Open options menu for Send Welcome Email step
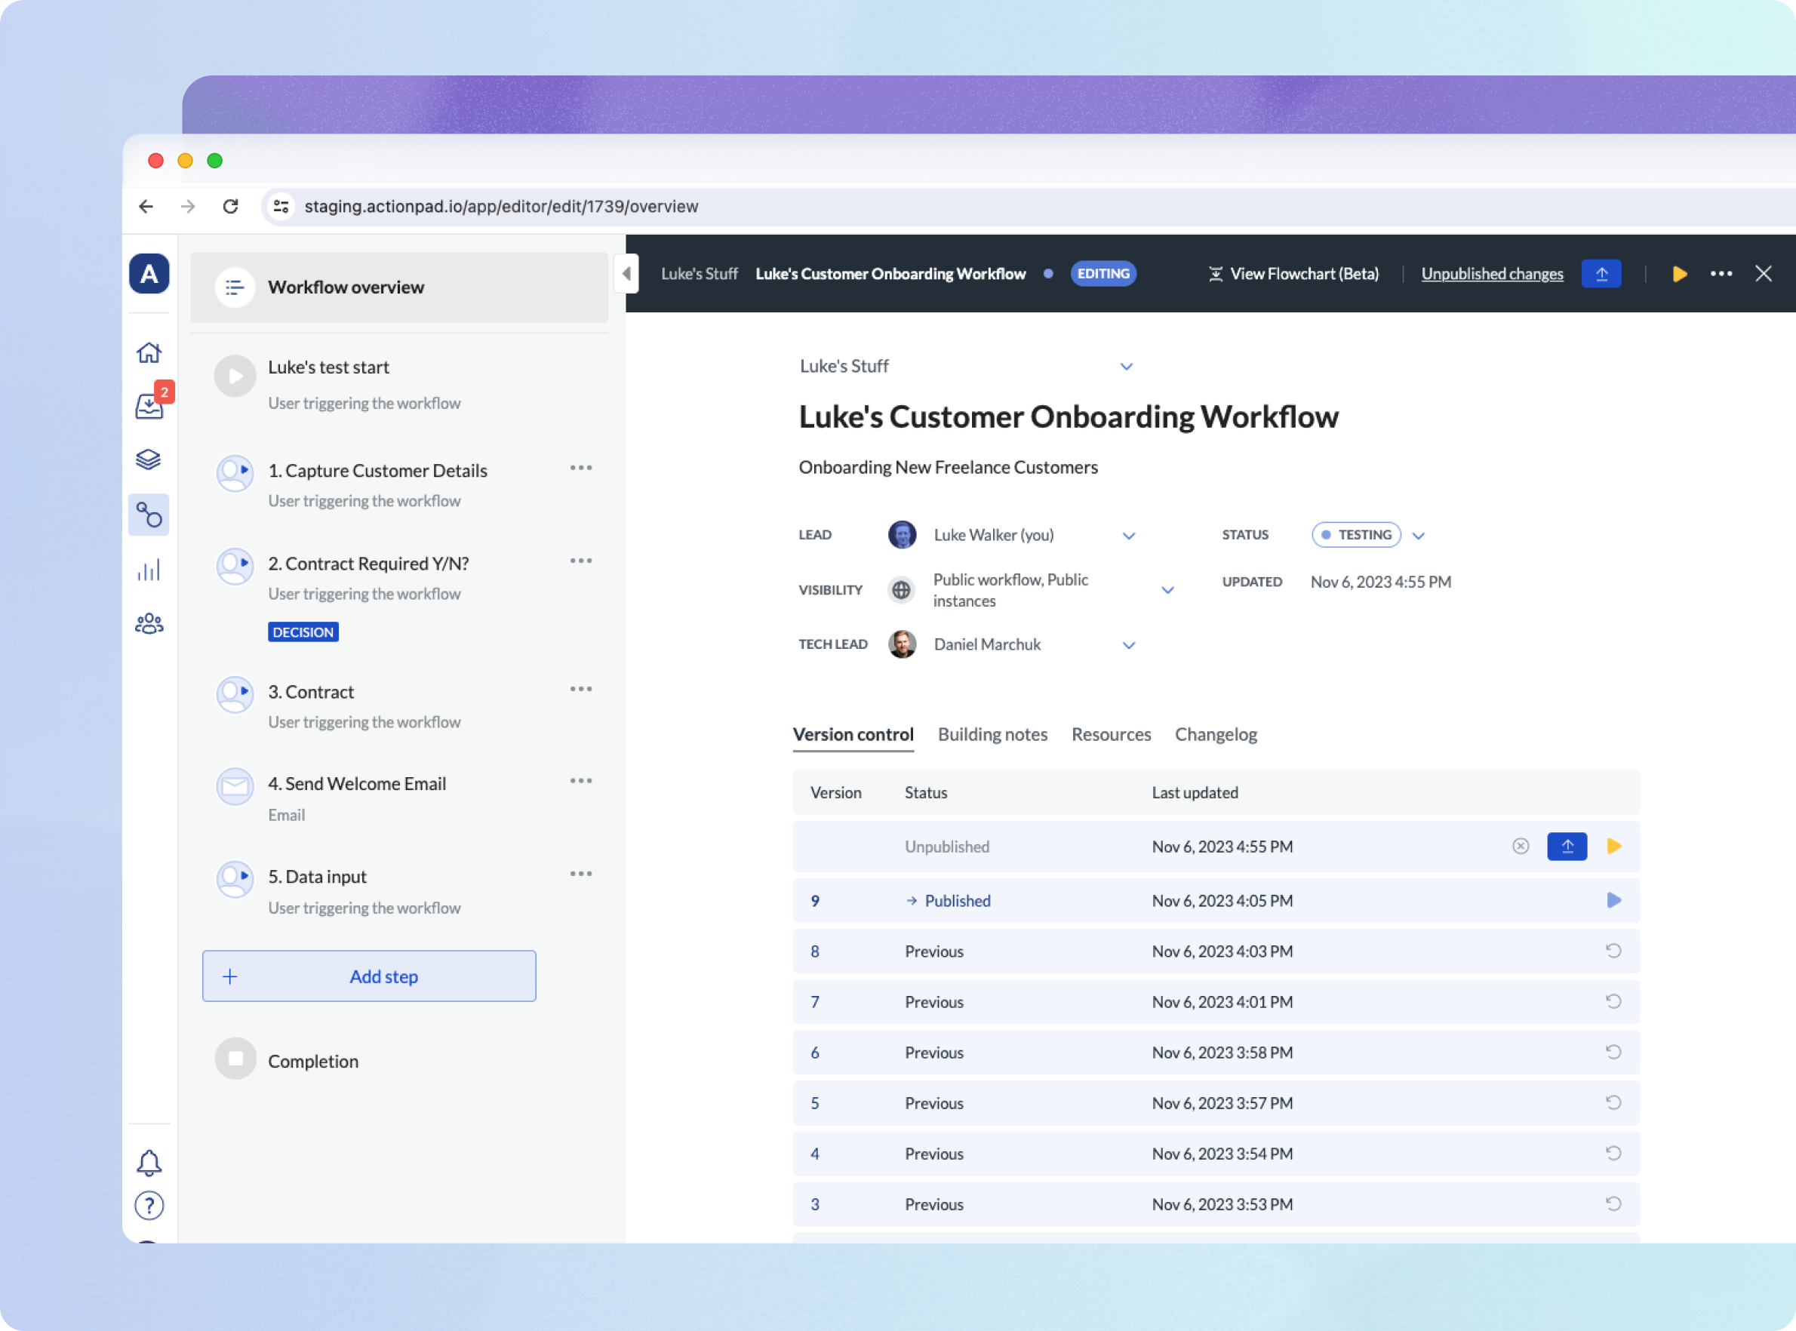The image size is (1796, 1331). coord(581,781)
